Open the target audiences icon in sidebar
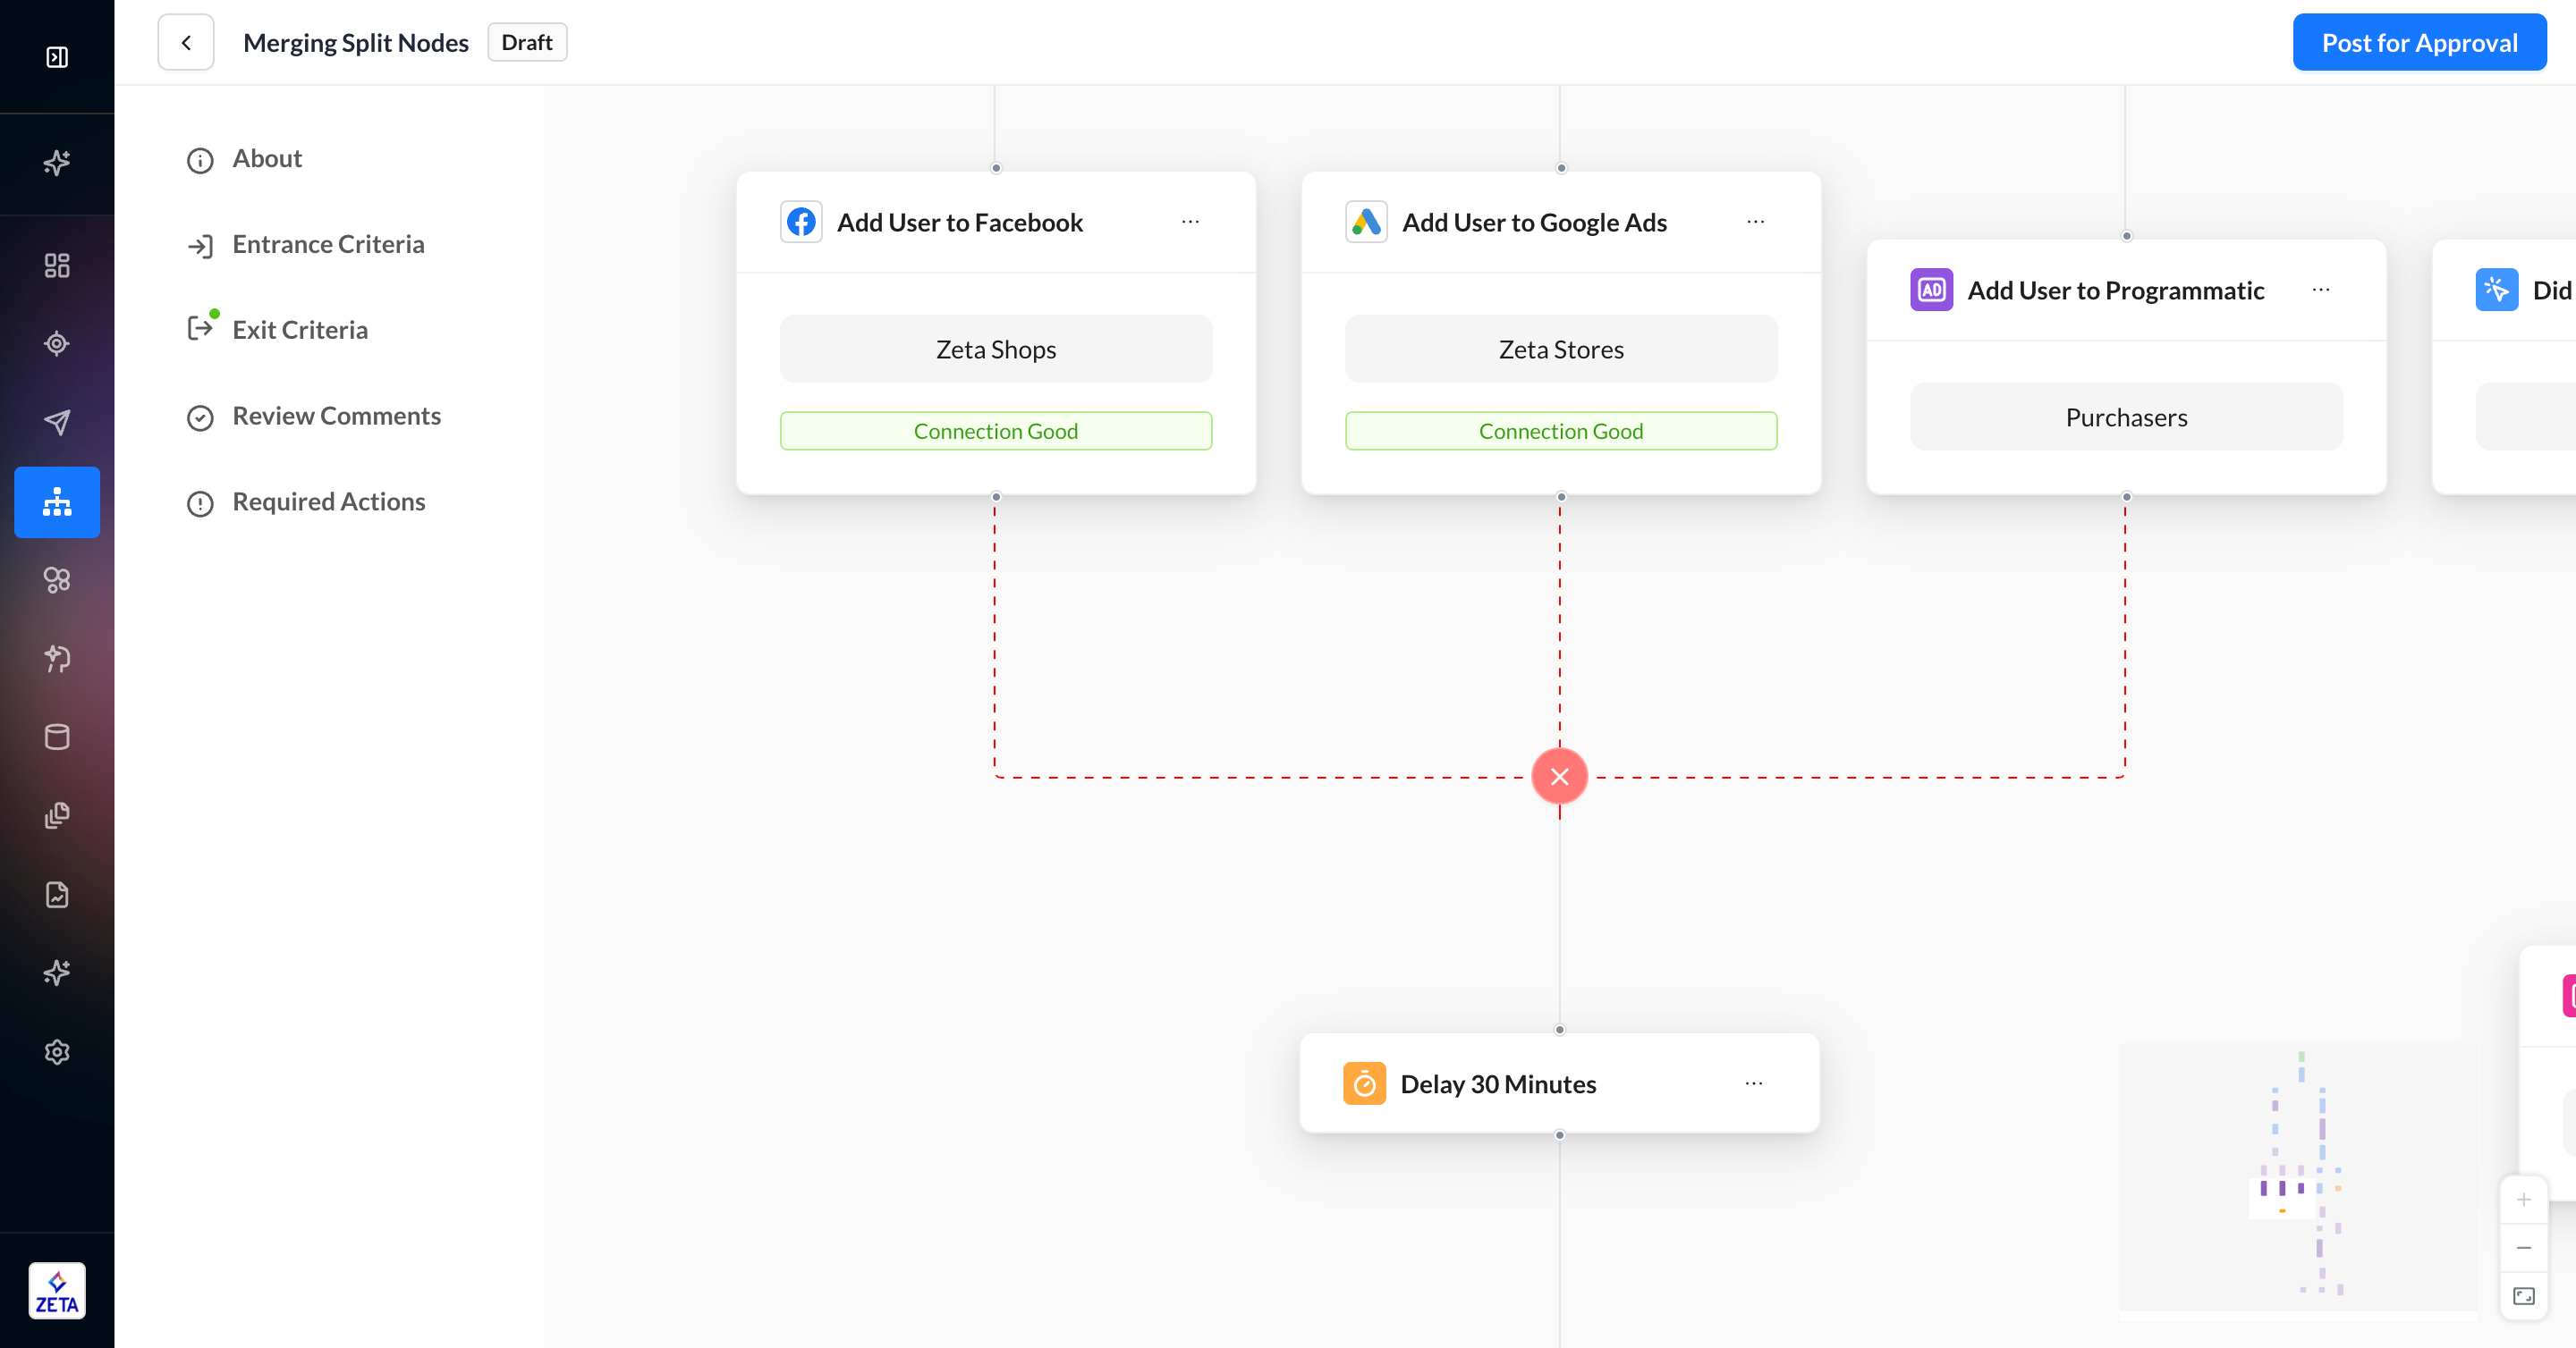The width and height of the screenshot is (2576, 1348). [x=57, y=344]
